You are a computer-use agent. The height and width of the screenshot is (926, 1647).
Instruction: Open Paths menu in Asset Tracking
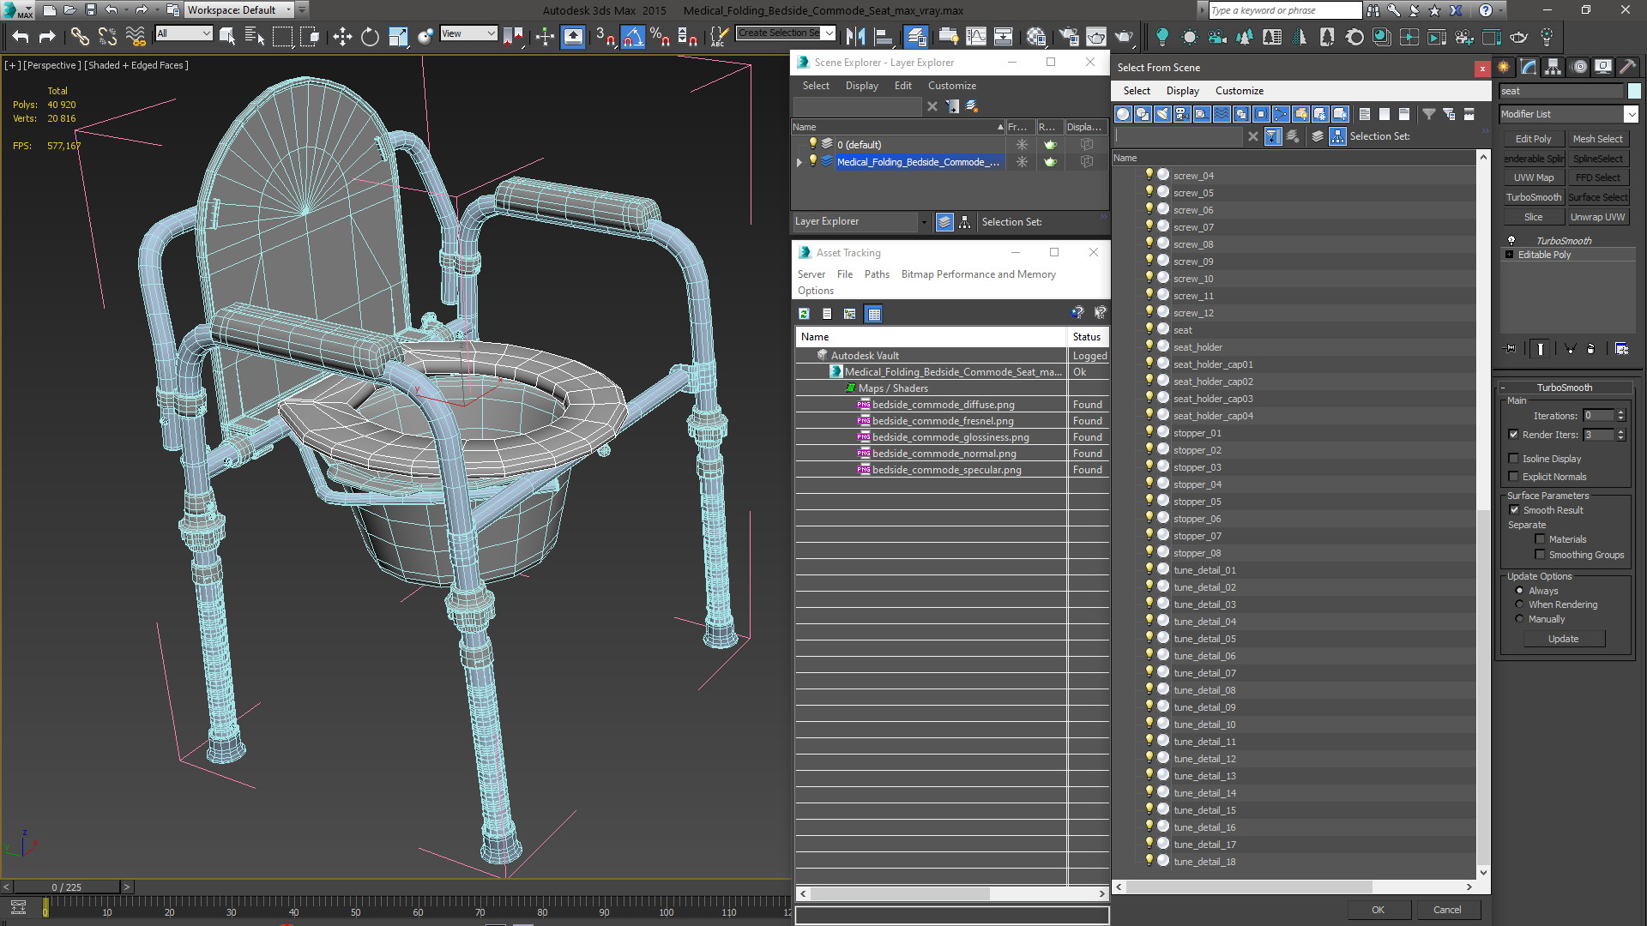tap(877, 274)
